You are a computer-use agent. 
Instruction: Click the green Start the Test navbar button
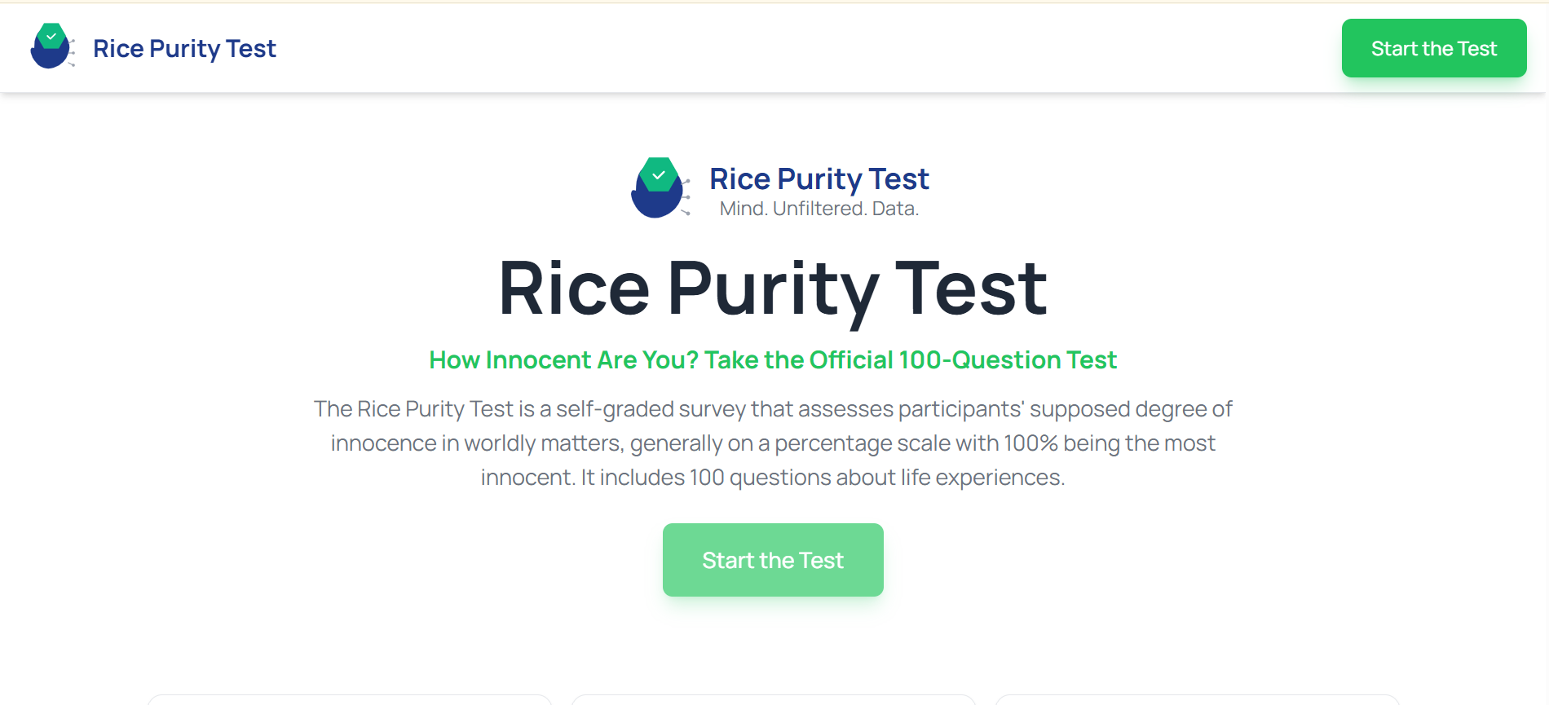(x=1434, y=48)
